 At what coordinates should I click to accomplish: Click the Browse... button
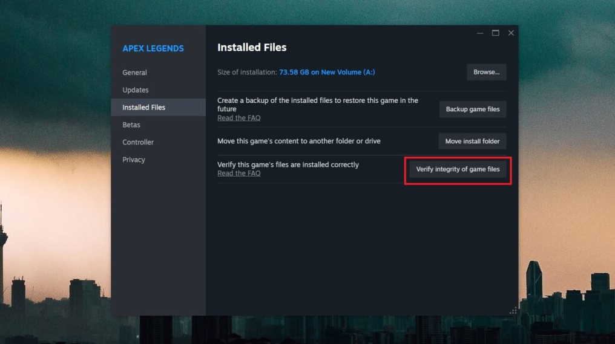(x=486, y=72)
